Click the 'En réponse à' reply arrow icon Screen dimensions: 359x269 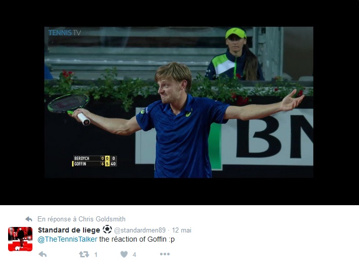(x=29, y=219)
